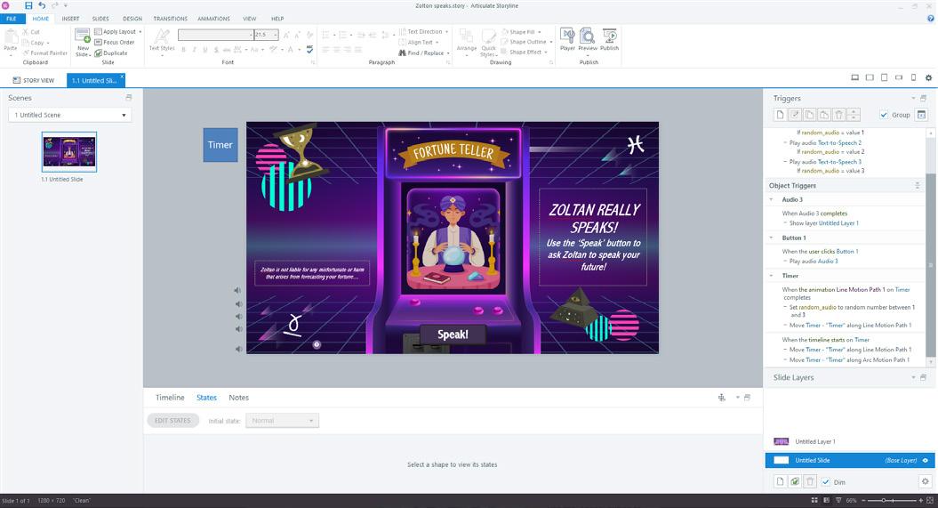Viewport: 938px width, 508px height.
Task: Open help question mark icon
Action: [x=930, y=19]
